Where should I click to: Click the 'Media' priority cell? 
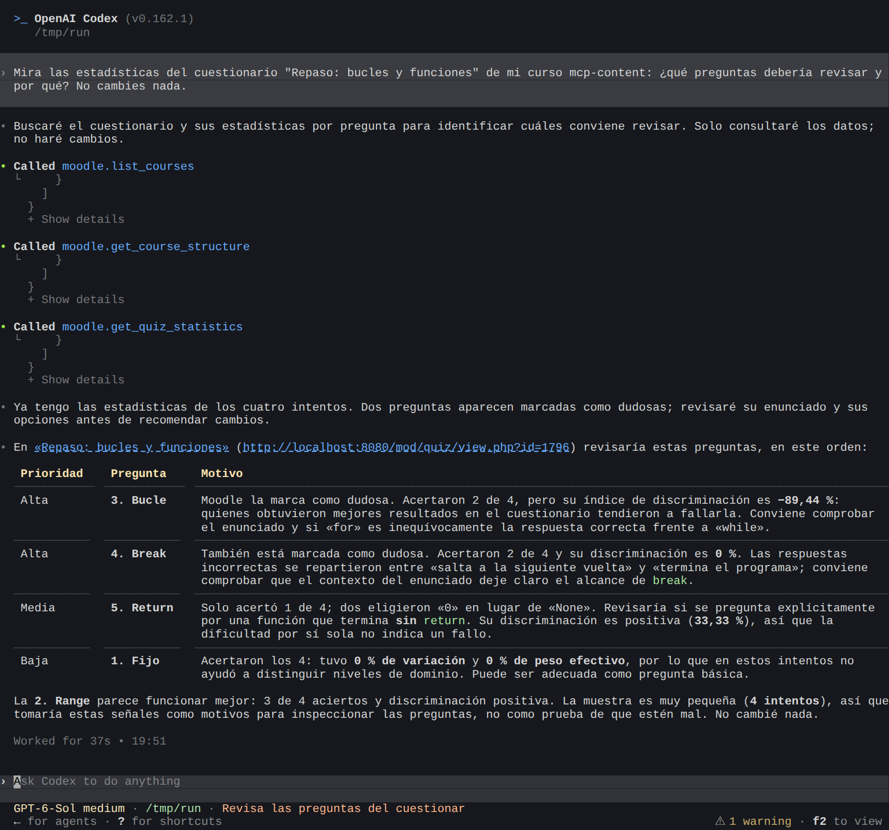(x=38, y=608)
